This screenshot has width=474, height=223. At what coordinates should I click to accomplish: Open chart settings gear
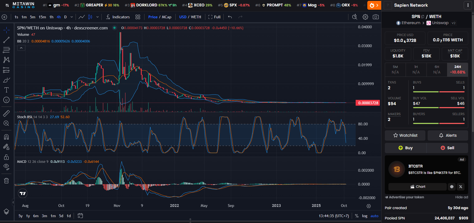(x=365, y=17)
